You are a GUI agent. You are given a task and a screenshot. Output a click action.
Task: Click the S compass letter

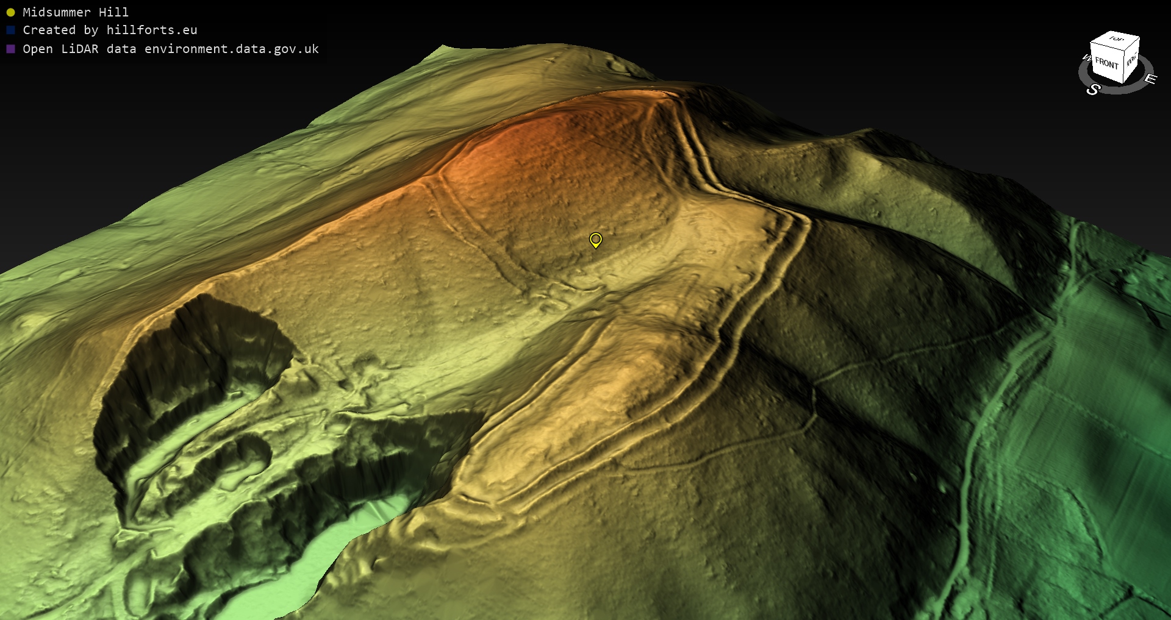point(1093,90)
